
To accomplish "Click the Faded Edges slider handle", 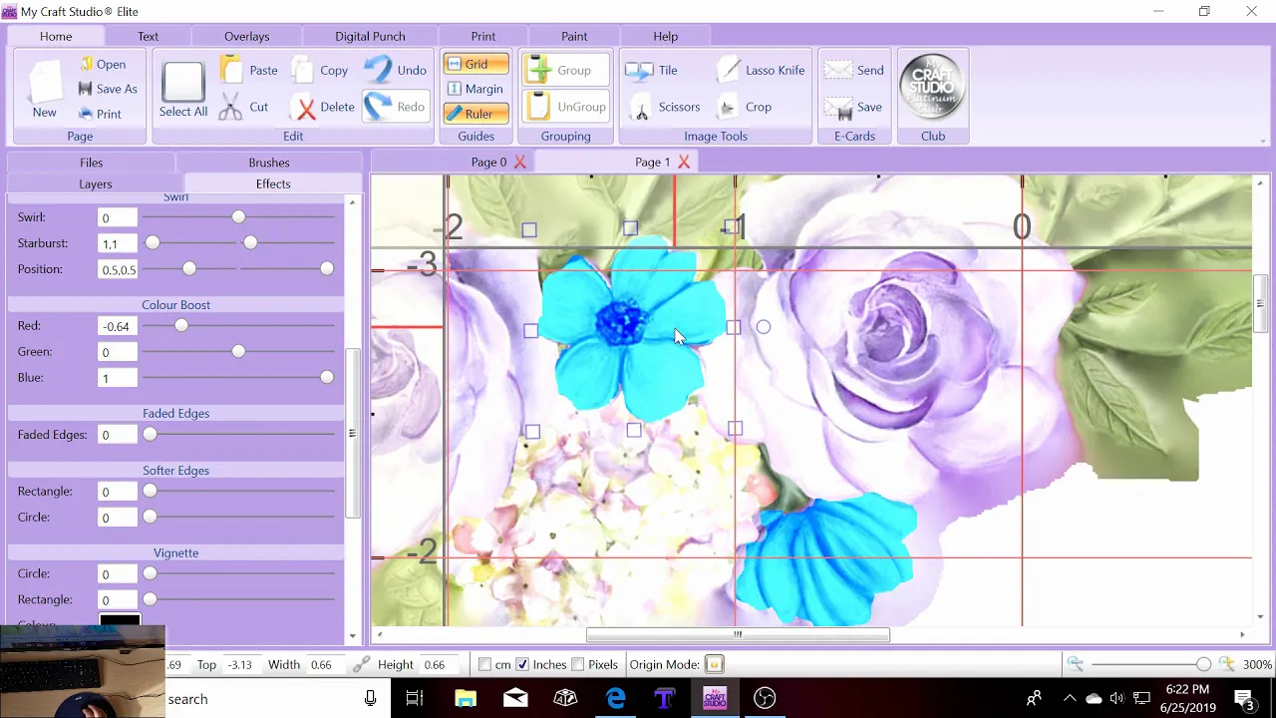I will (x=150, y=435).
